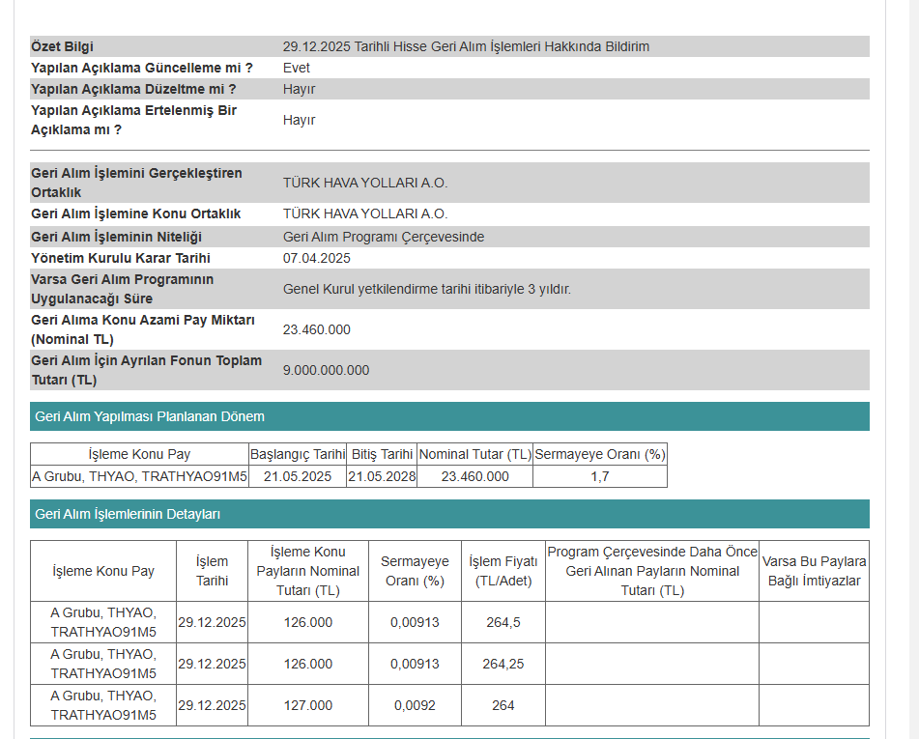The image size is (919, 739).
Task: Click the '264,25' price cell
Action: point(503,664)
